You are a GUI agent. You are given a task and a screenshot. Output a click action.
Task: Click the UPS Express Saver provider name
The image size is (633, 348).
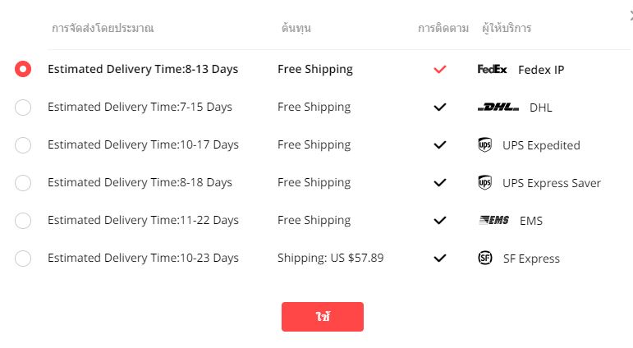552,183
